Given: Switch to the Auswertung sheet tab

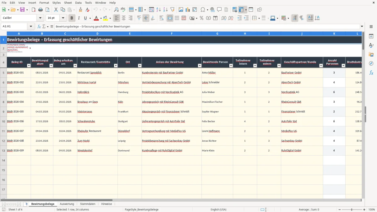Looking at the screenshot, I should 67,204.
